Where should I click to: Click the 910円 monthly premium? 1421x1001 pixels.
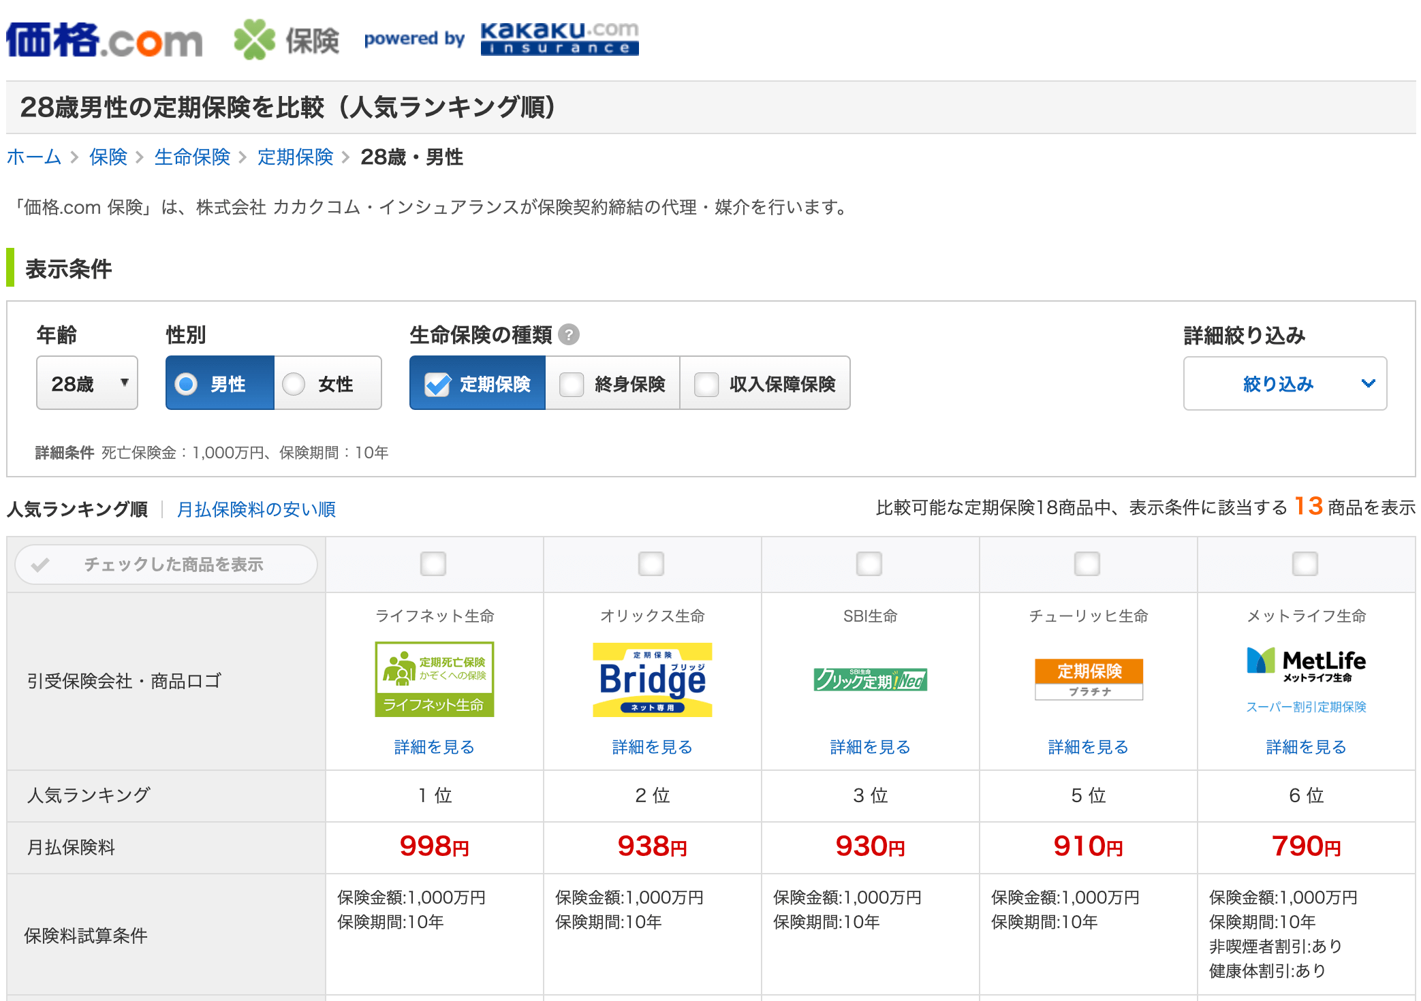click(x=1089, y=846)
